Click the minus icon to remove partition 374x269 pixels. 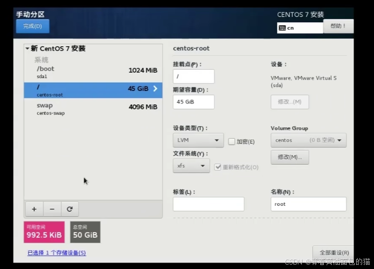tap(52, 209)
